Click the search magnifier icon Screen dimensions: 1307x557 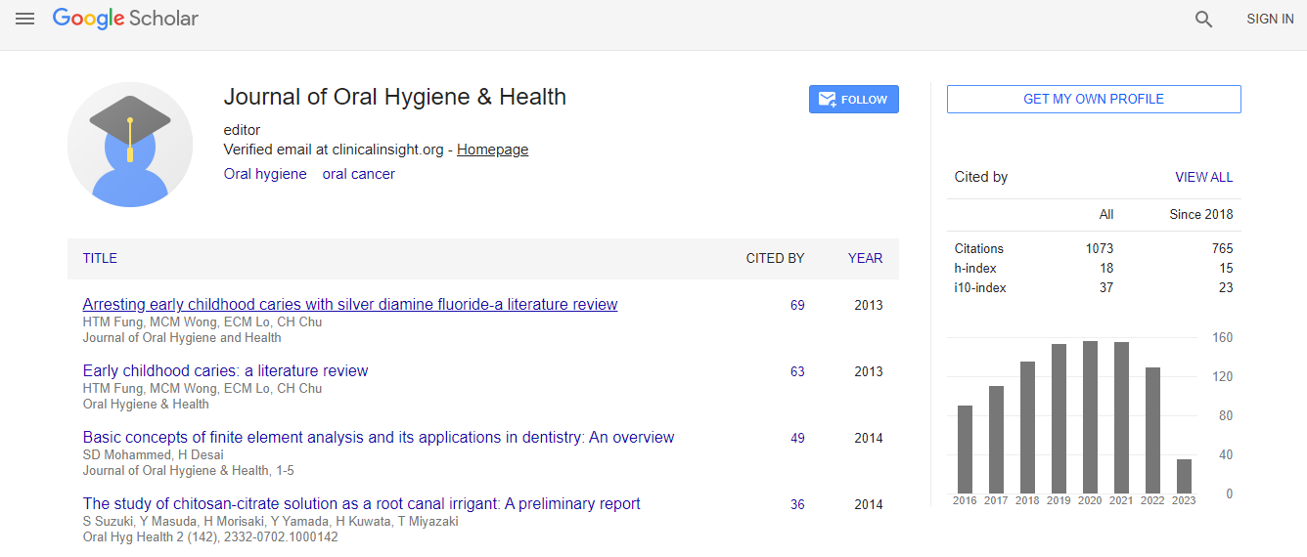click(1203, 19)
